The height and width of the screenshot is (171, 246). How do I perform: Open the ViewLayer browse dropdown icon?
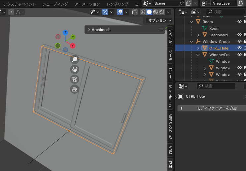[x=205, y=3]
